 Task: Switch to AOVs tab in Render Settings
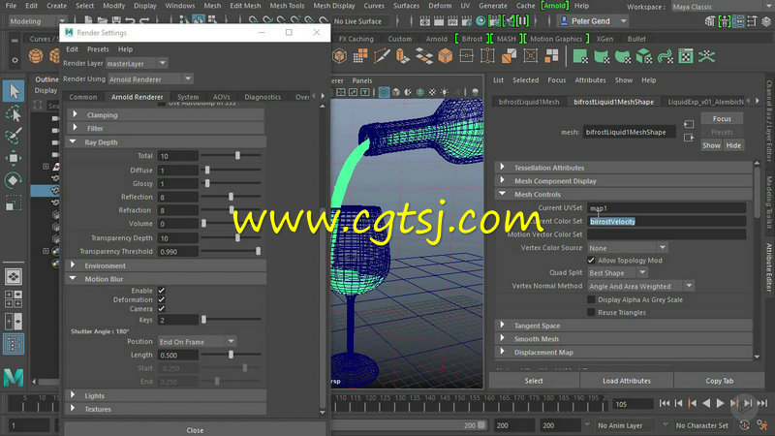222,97
